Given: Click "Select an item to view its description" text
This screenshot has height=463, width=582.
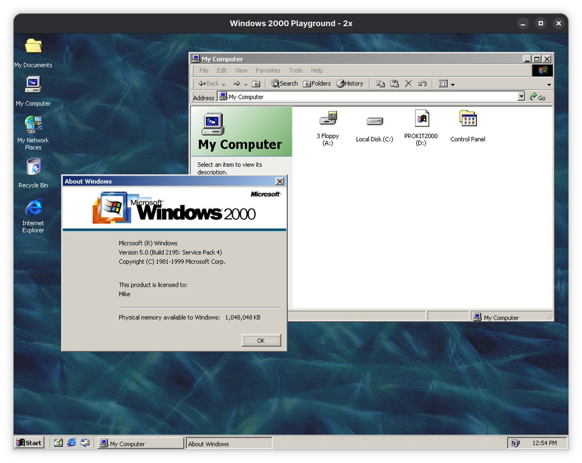Looking at the screenshot, I should pyautogui.click(x=229, y=168).
